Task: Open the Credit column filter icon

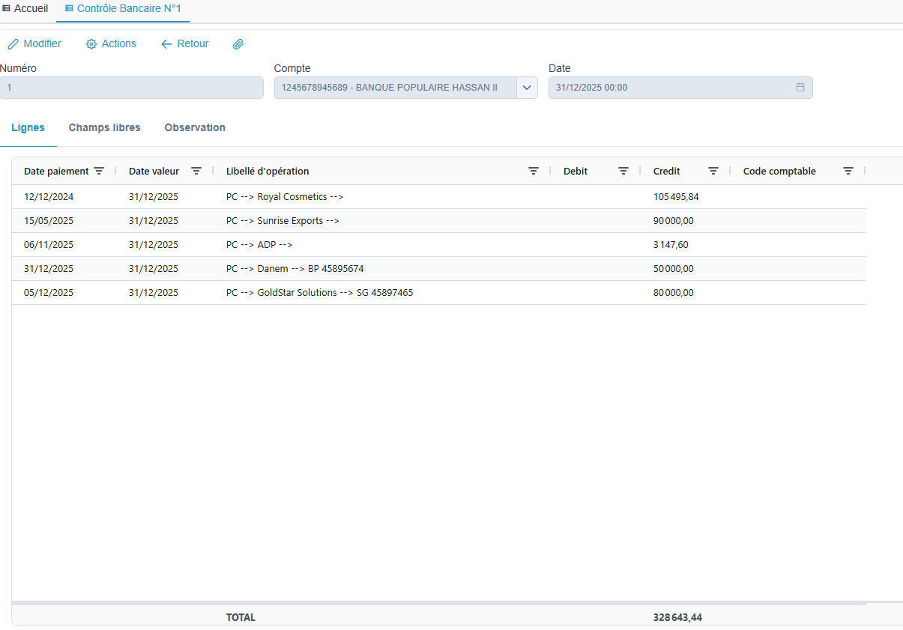Action: pyautogui.click(x=713, y=171)
